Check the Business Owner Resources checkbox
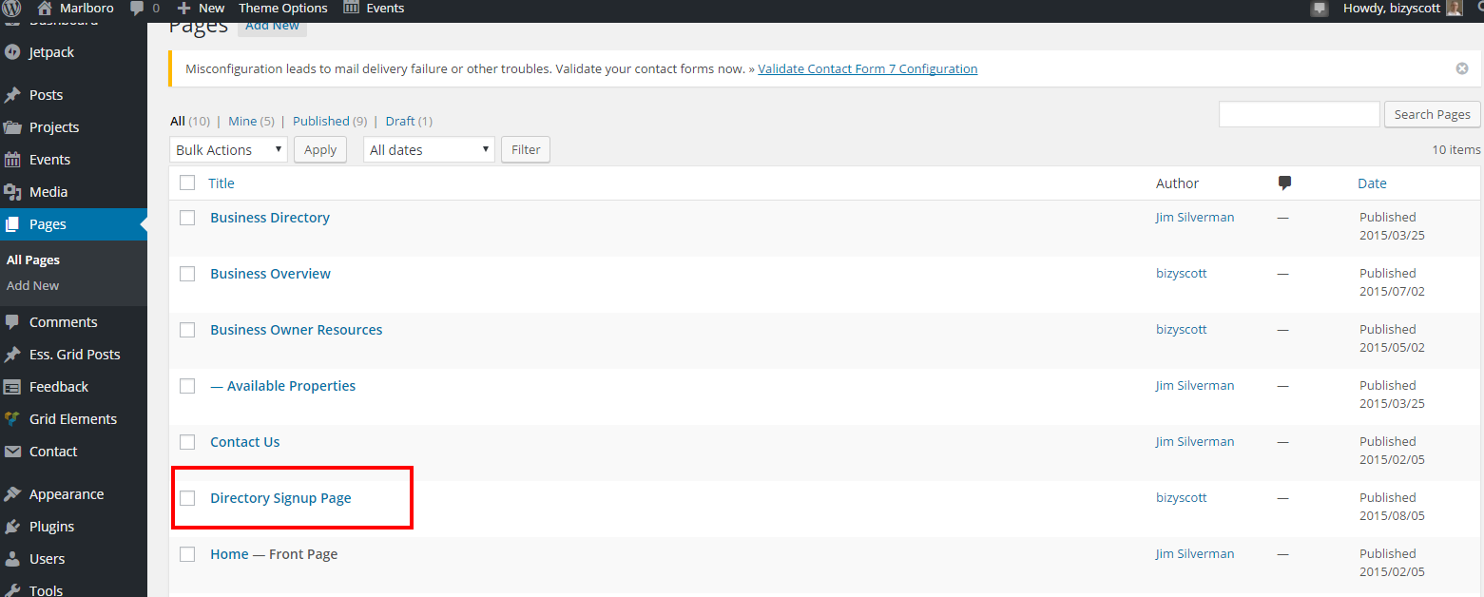 pyautogui.click(x=187, y=330)
